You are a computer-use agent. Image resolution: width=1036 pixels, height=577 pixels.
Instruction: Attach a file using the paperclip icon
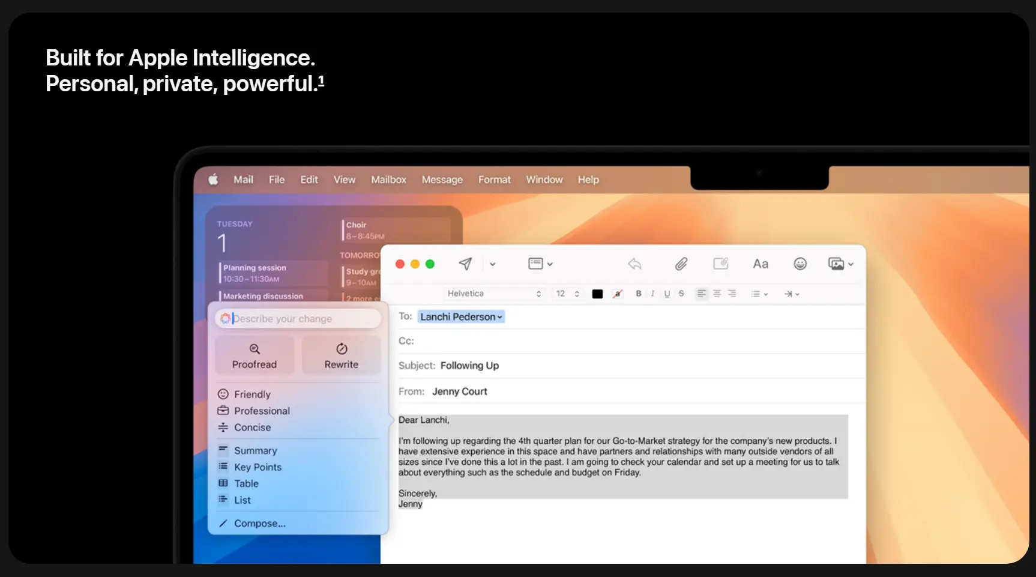point(681,264)
